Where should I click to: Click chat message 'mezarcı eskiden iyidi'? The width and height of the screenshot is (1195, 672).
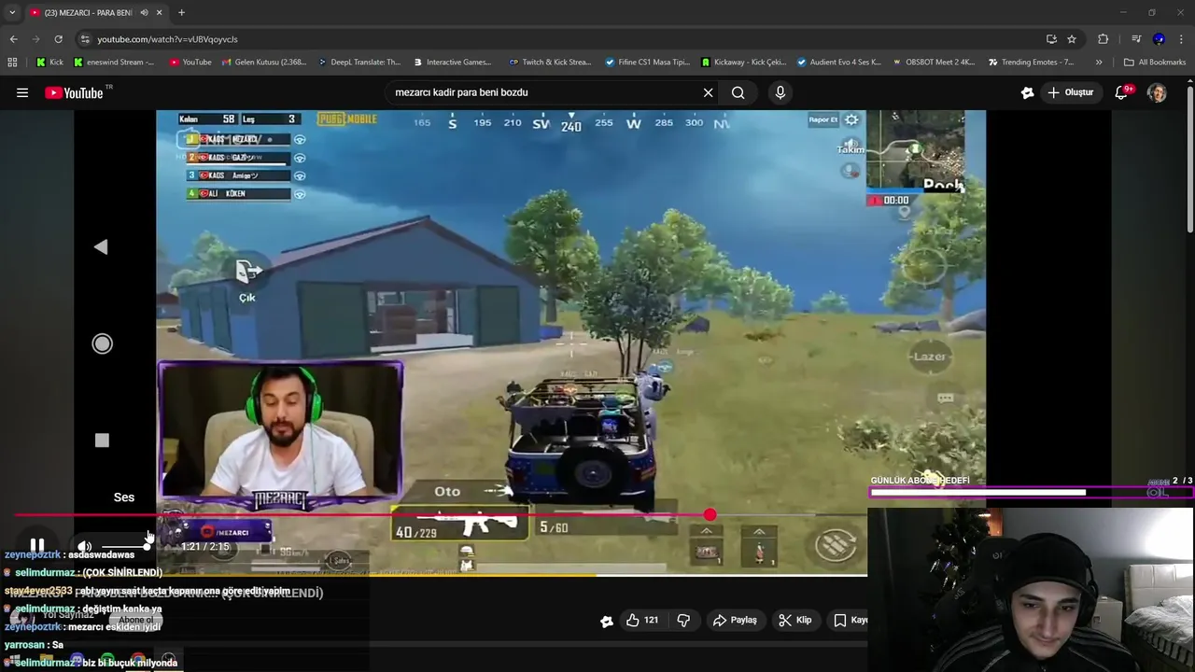point(114,627)
